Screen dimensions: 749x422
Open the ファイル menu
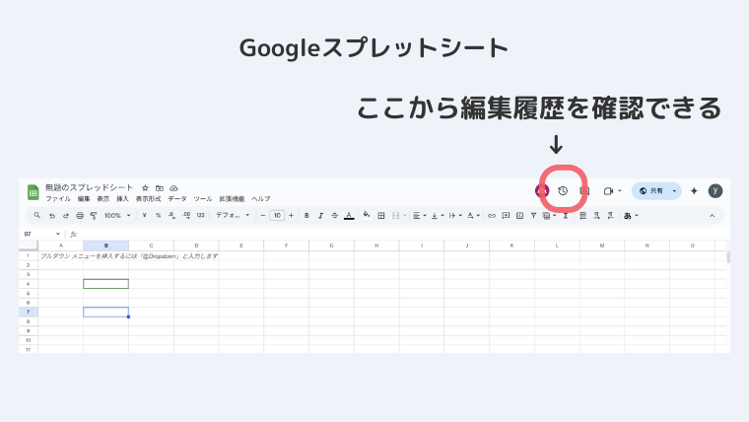(58, 199)
